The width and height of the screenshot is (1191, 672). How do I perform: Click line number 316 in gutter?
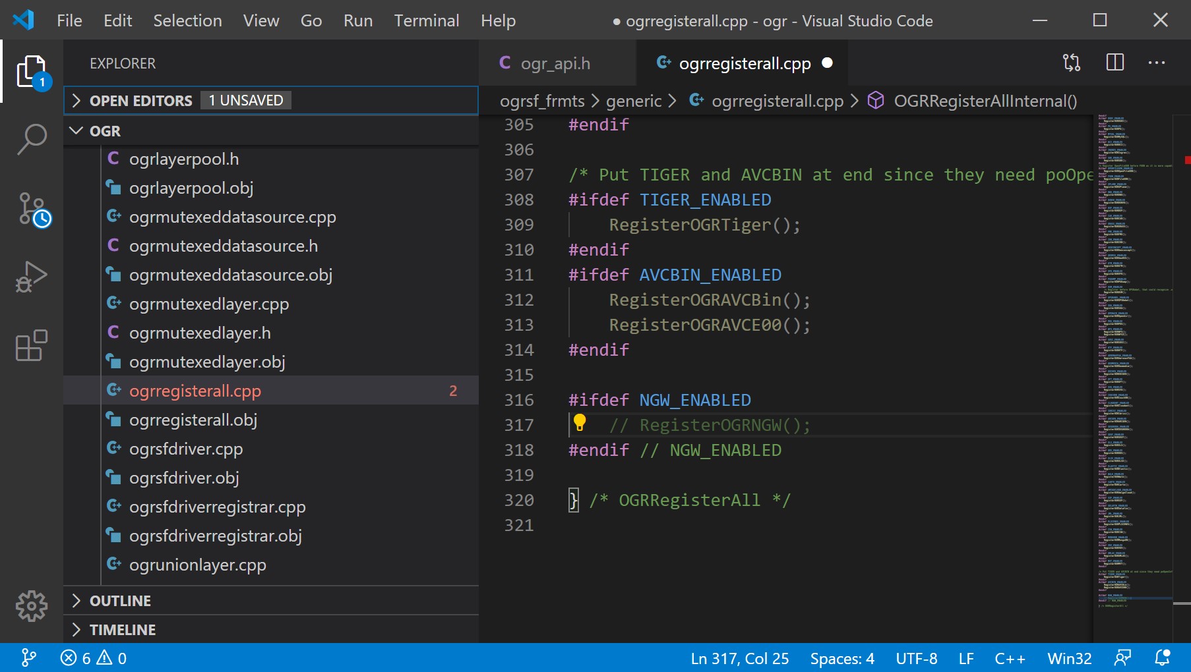[519, 400]
